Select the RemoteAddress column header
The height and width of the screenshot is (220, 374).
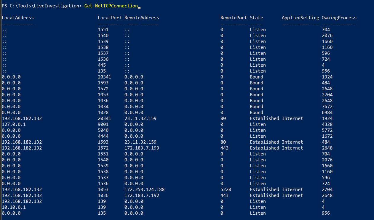tap(142, 18)
